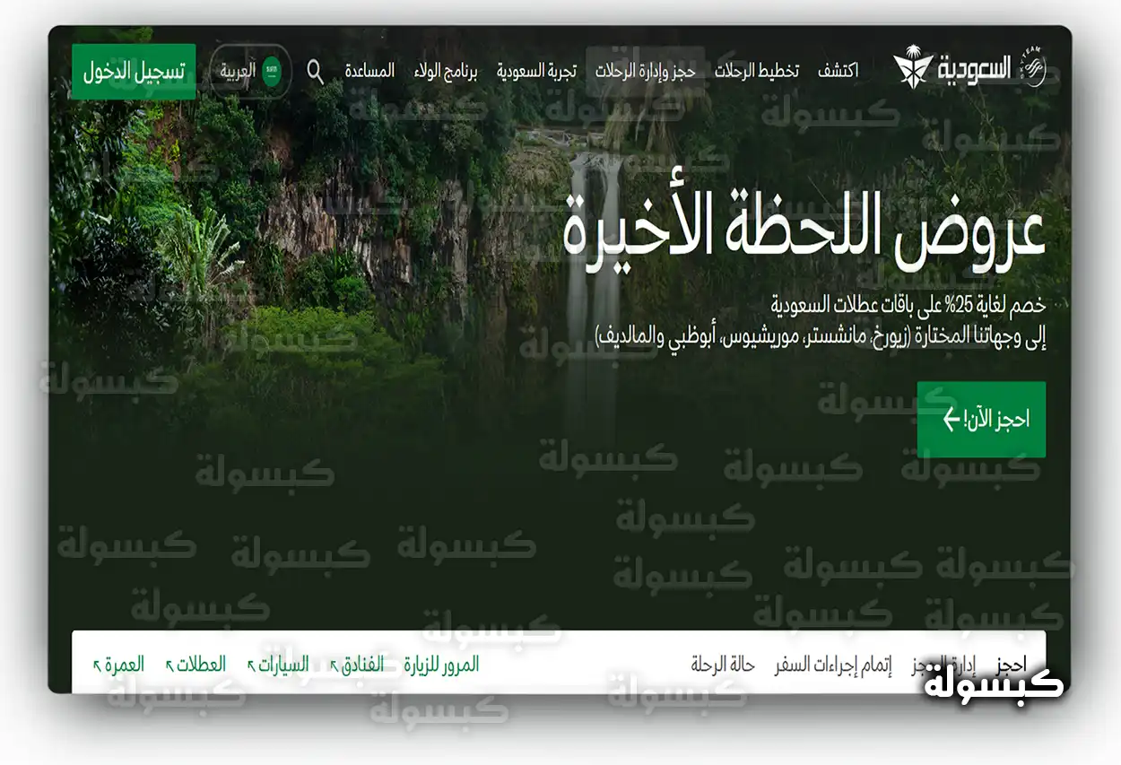
Task: Click the المرور للزيارة transit visa link
Action: (441, 665)
